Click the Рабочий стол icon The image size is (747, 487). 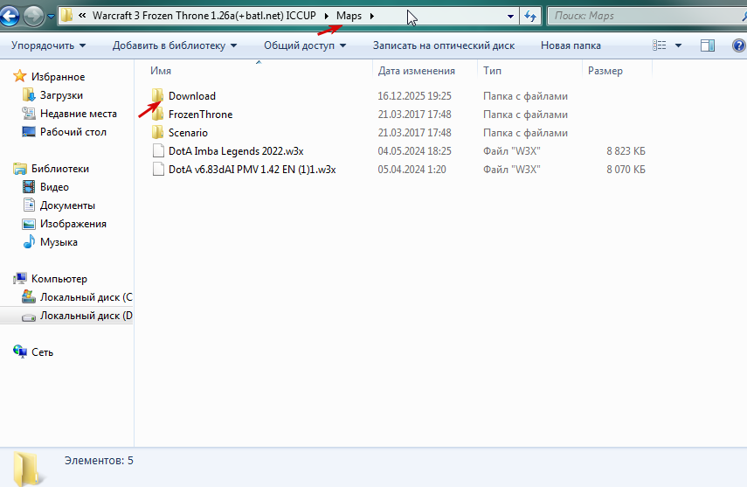click(x=29, y=132)
